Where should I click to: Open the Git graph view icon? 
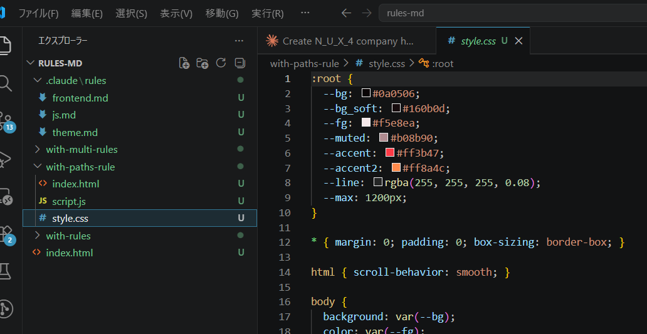click(x=6, y=309)
